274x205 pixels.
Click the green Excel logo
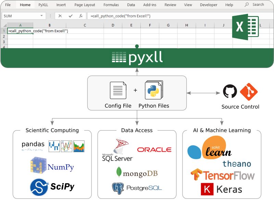(245, 27)
